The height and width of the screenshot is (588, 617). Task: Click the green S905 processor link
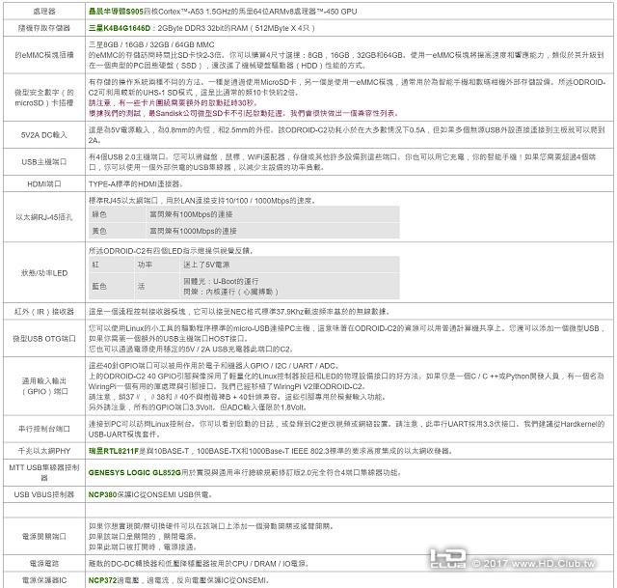tap(116, 12)
